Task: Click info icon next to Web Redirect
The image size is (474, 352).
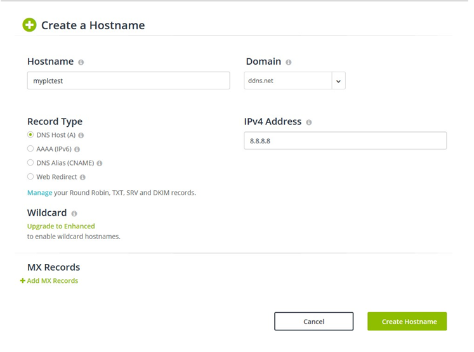Action: coord(83,178)
